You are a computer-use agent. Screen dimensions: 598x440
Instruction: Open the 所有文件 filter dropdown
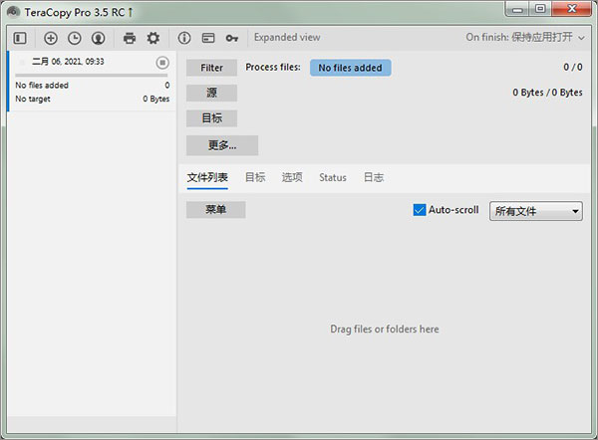click(x=536, y=211)
